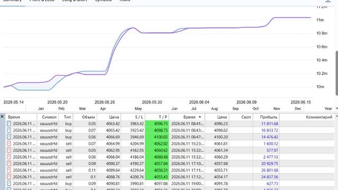The width and height of the screenshot is (338, 190).
Task: Sort by the Объем column header
Action: (x=88, y=117)
